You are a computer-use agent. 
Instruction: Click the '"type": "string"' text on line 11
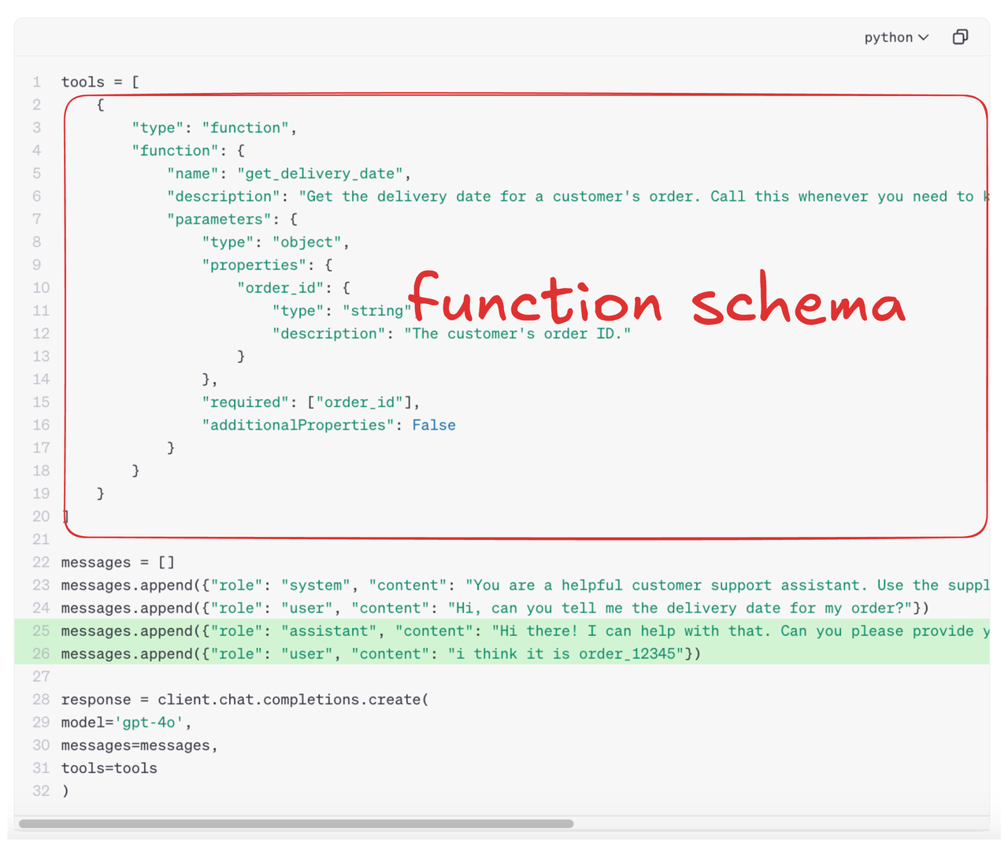[x=342, y=310]
